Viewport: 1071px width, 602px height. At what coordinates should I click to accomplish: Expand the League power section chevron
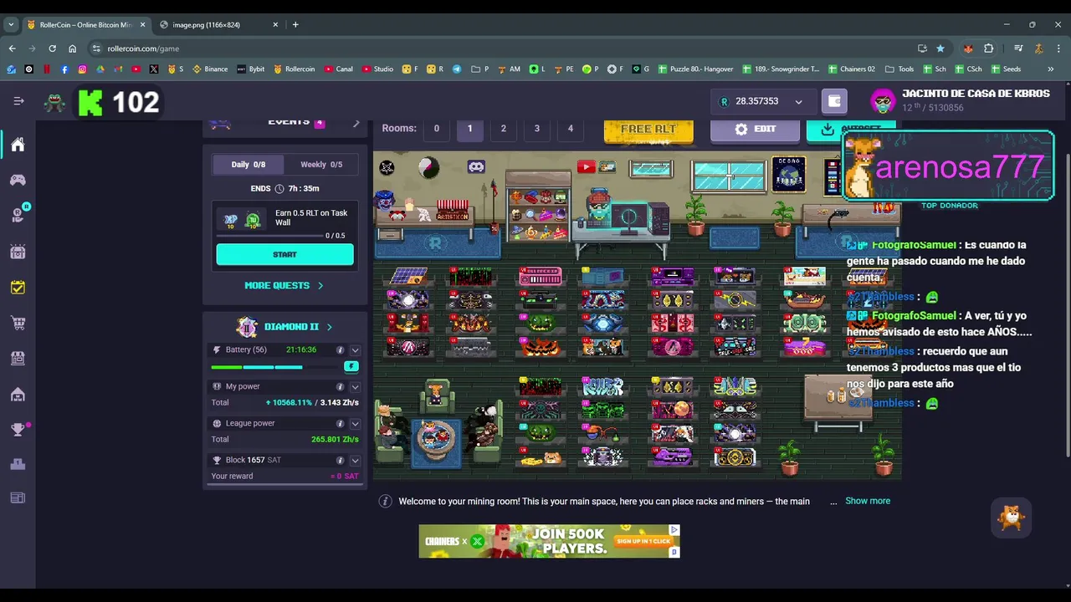click(355, 423)
